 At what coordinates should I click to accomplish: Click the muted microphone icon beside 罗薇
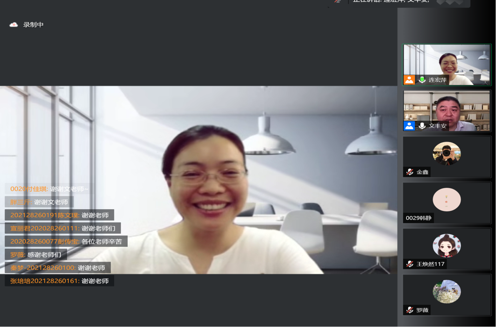tap(410, 310)
